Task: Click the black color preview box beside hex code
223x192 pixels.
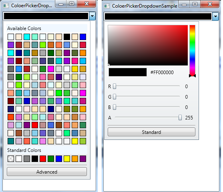Action: [x=128, y=72]
